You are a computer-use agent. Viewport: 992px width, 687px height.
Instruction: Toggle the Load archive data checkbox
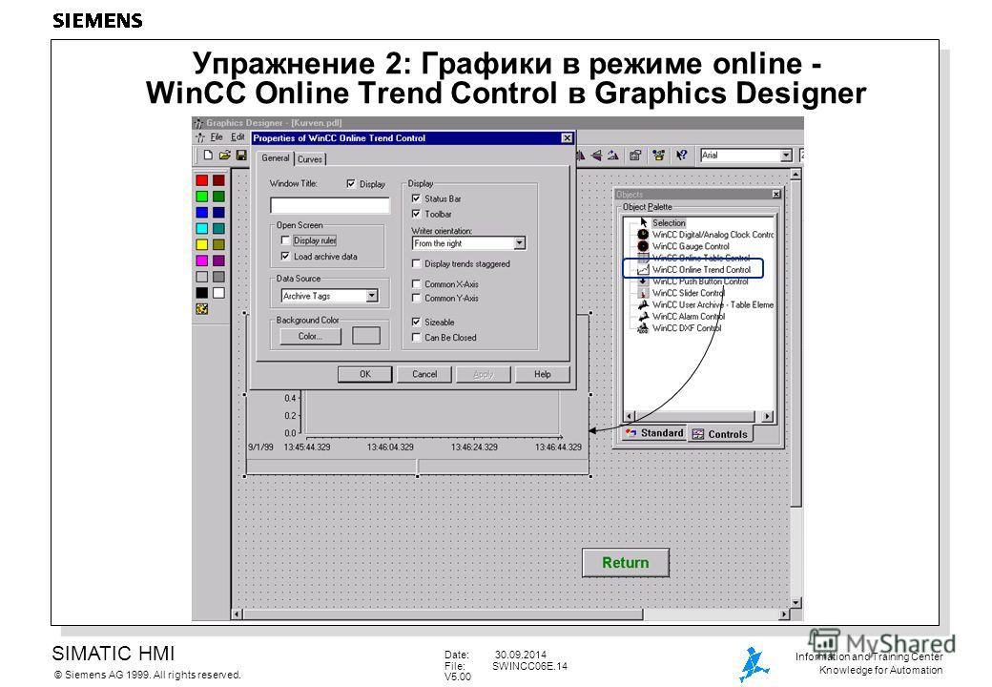click(285, 257)
